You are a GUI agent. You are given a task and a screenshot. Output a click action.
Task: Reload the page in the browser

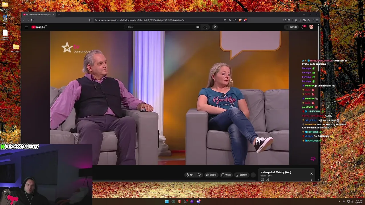[x=32, y=20]
